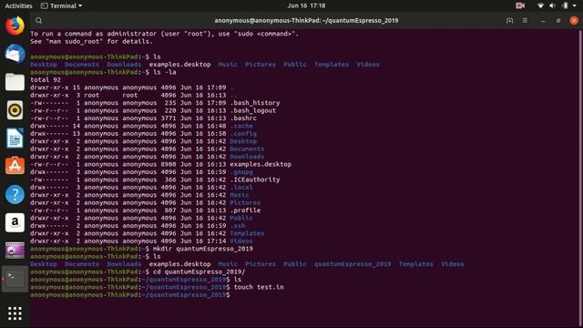Click '.local' directory entry

[x=241, y=188]
